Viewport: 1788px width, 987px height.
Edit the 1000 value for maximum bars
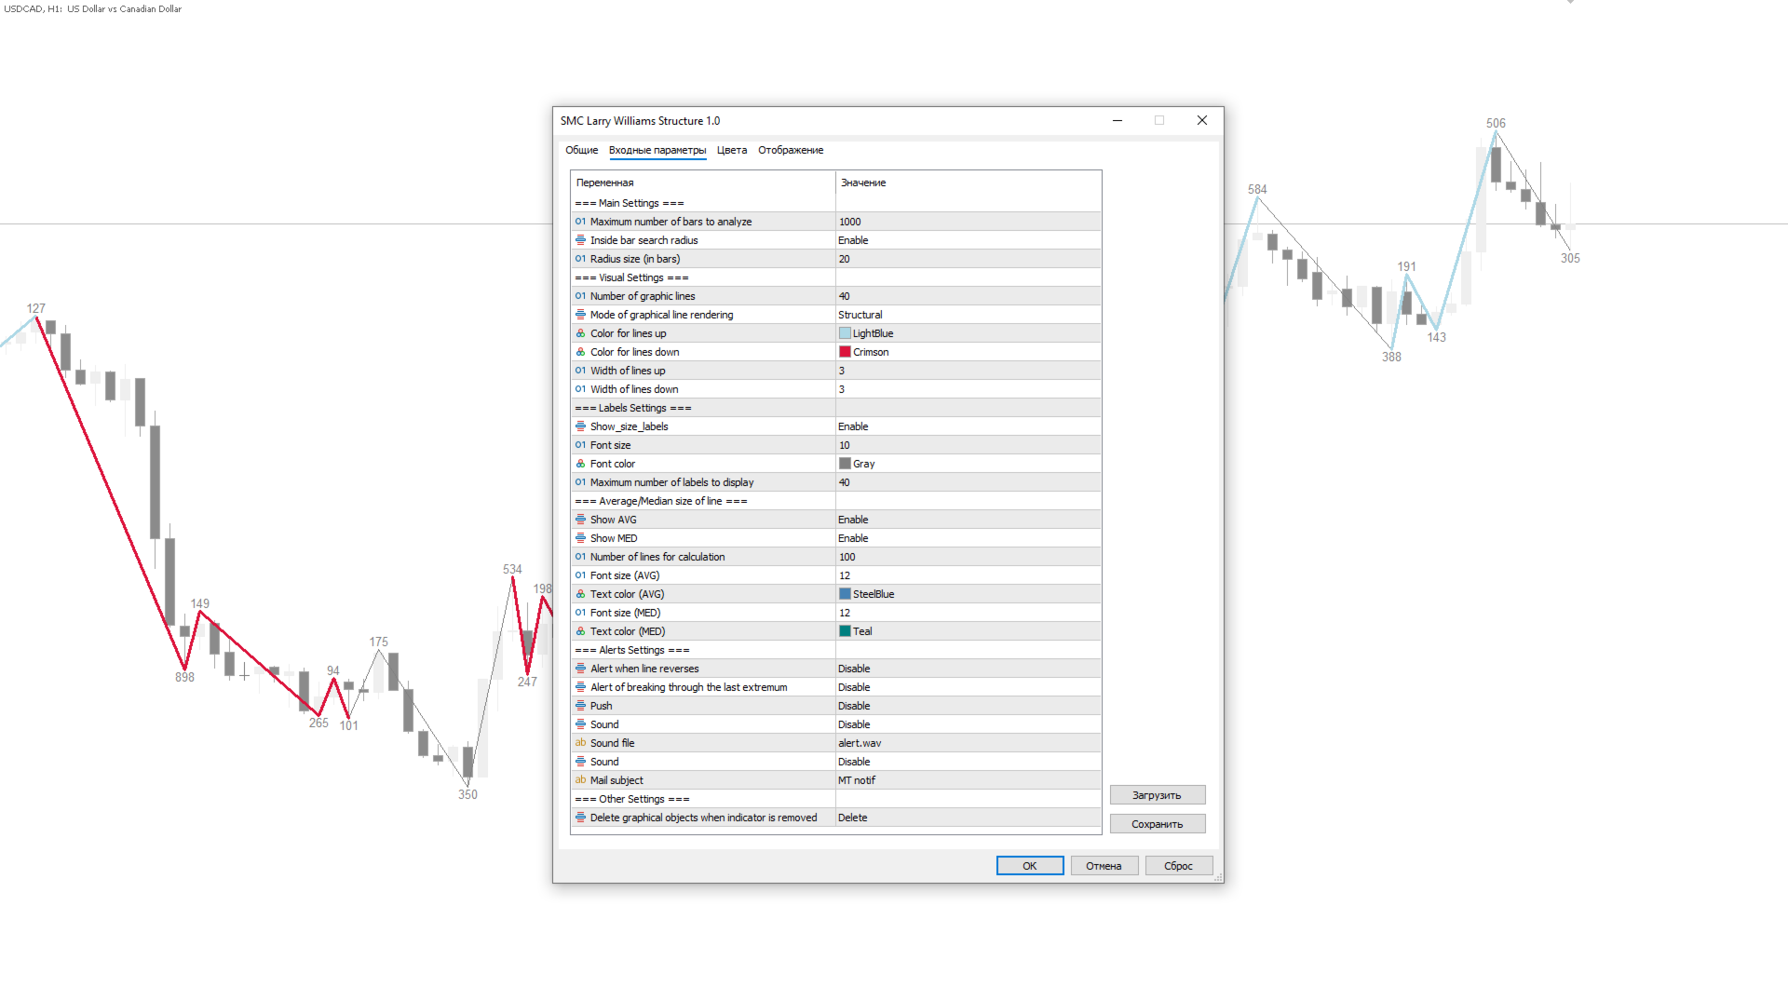coord(968,222)
